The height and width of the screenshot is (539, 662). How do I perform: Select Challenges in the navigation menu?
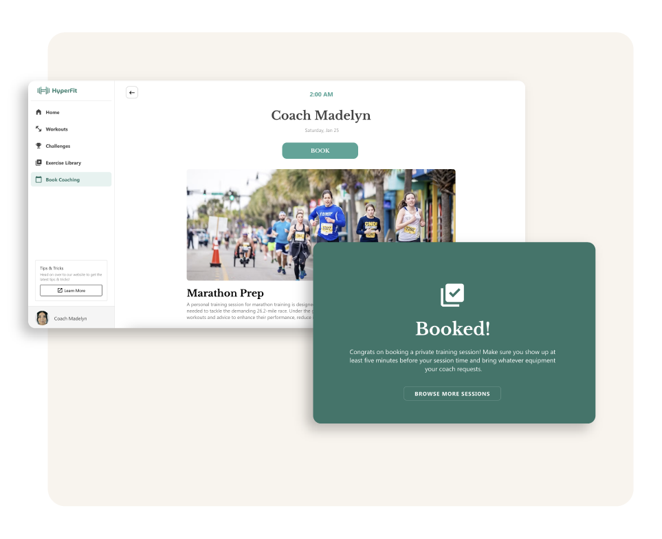[57, 146]
